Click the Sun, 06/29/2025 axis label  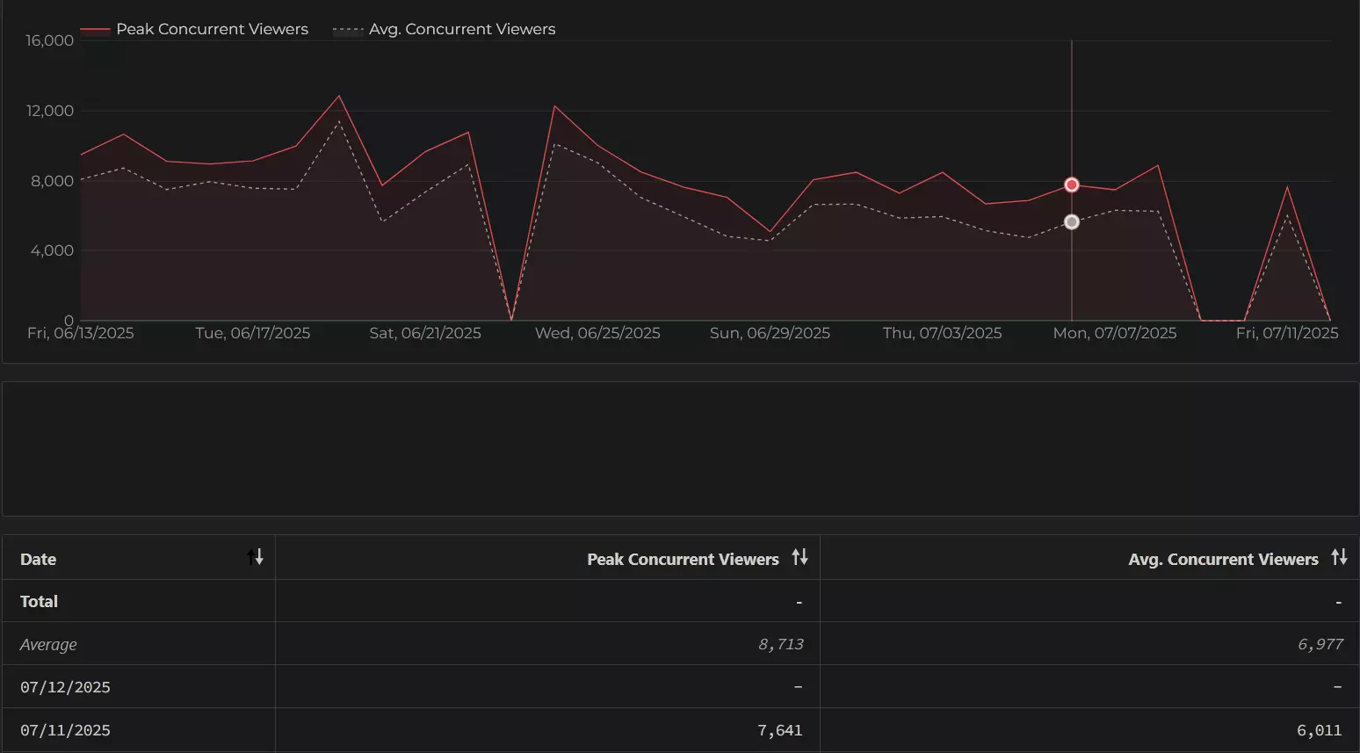[770, 333]
